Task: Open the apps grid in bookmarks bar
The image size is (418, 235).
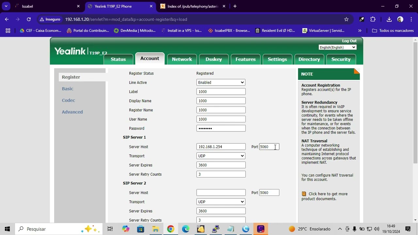Action: pyautogui.click(x=8, y=30)
